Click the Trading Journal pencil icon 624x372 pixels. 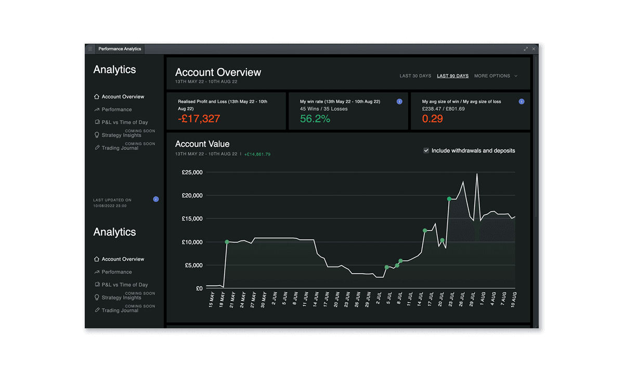pyautogui.click(x=97, y=148)
